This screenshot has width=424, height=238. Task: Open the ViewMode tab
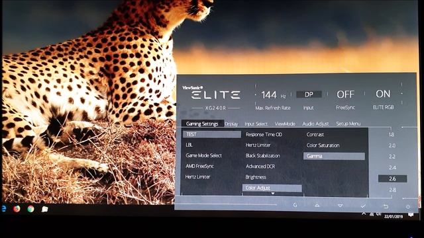tap(285, 124)
